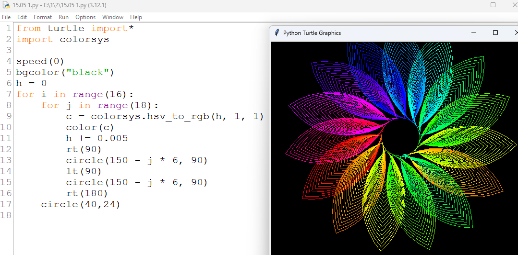Click 'for i in range(16):' line
The height and width of the screenshot is (255, 518).
75,94
